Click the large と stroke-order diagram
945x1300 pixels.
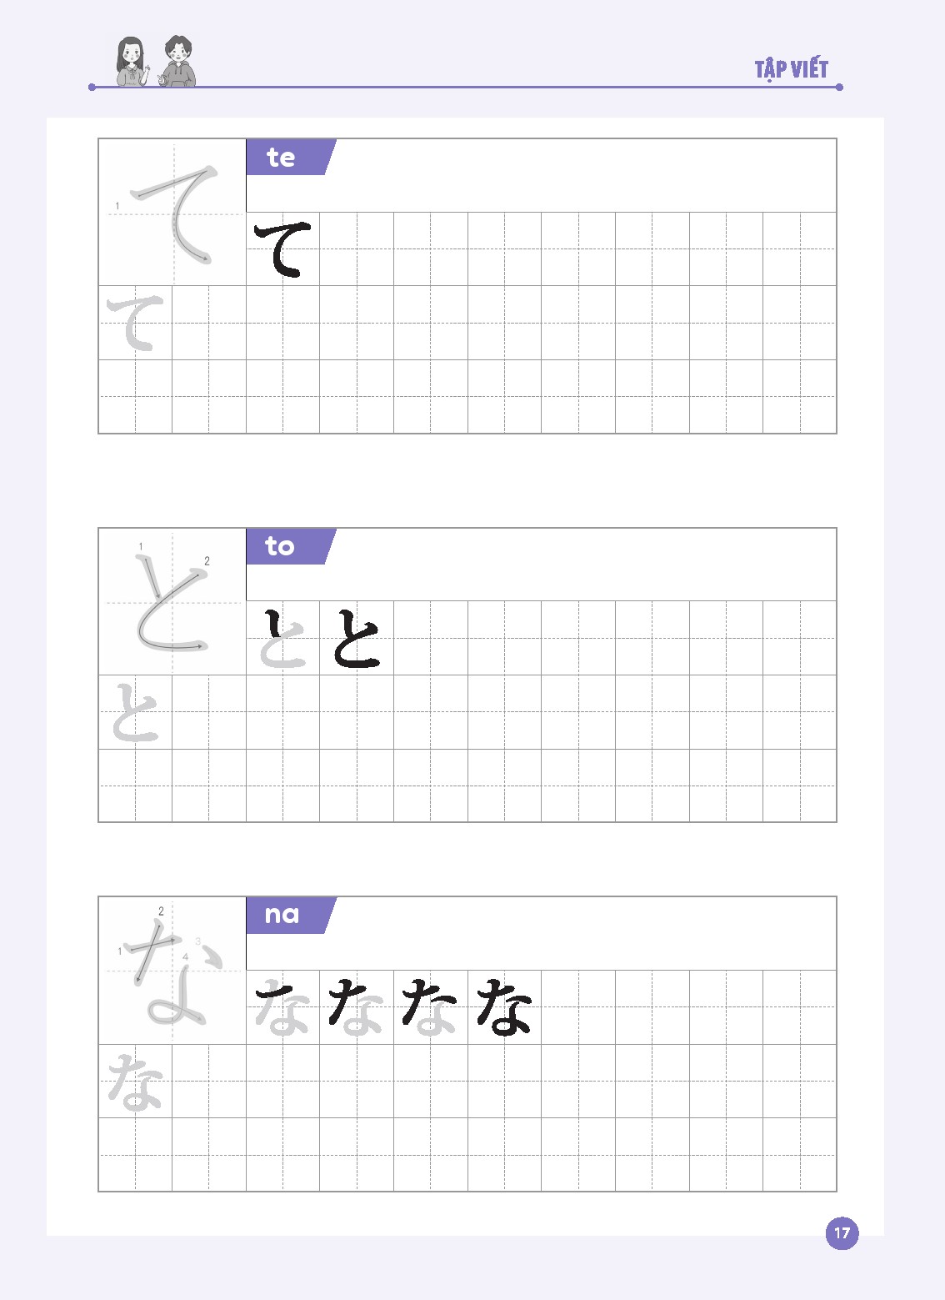coord(172,602)
